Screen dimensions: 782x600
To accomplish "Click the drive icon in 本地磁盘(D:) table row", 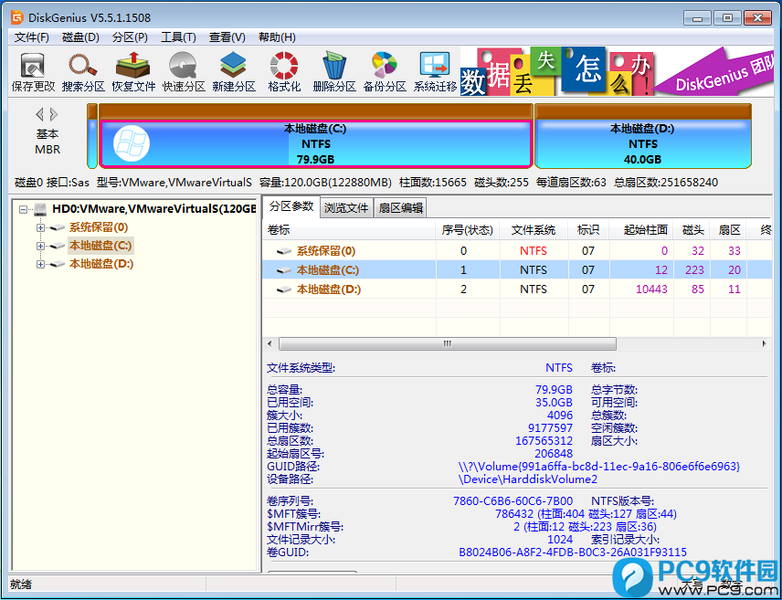I will 284,289.
